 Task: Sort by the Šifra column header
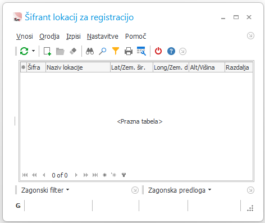(x=36, y=67)
